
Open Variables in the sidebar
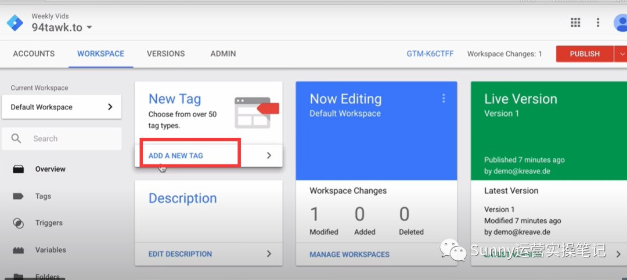coord(51,250)
